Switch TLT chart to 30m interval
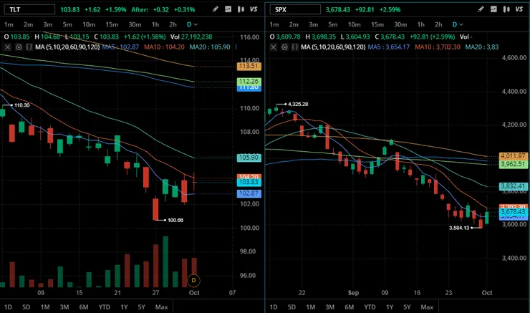The image size is (530, 313). pyautogui.click(x=135, y=24)
